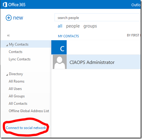Collapse the folder pane with double chevron

[8, 35]
